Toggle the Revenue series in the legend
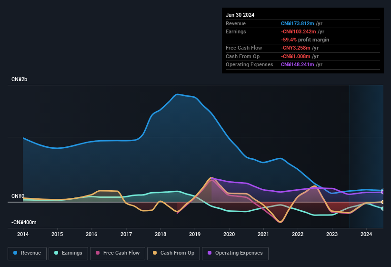This screenshot has width=391, height=267. pos(27,253)
